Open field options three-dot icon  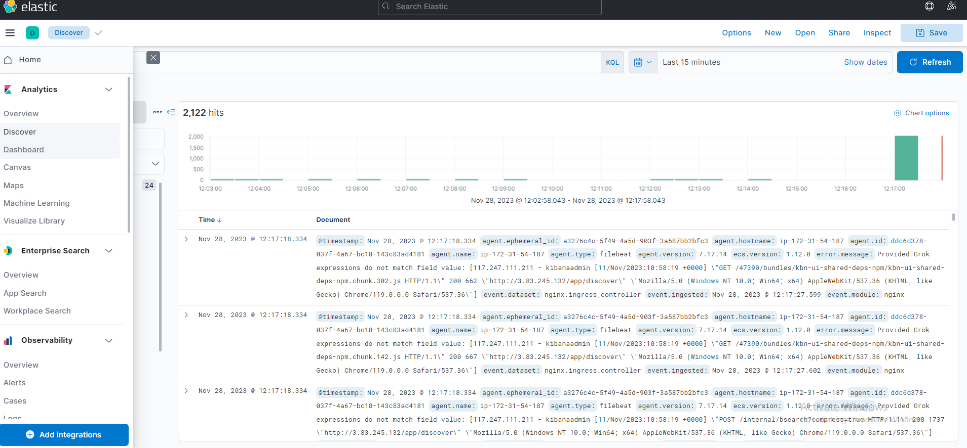158,112
